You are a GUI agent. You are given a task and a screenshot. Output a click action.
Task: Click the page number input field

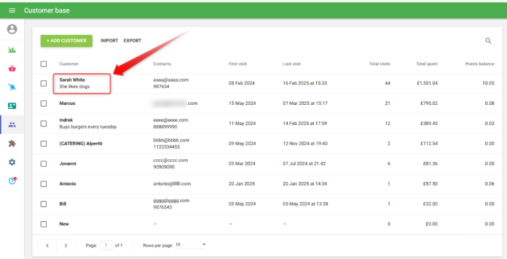click(106, 245)
